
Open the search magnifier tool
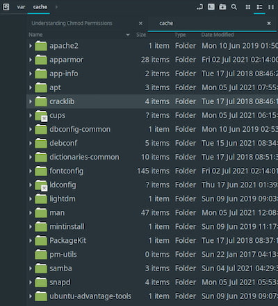[234, 7]
